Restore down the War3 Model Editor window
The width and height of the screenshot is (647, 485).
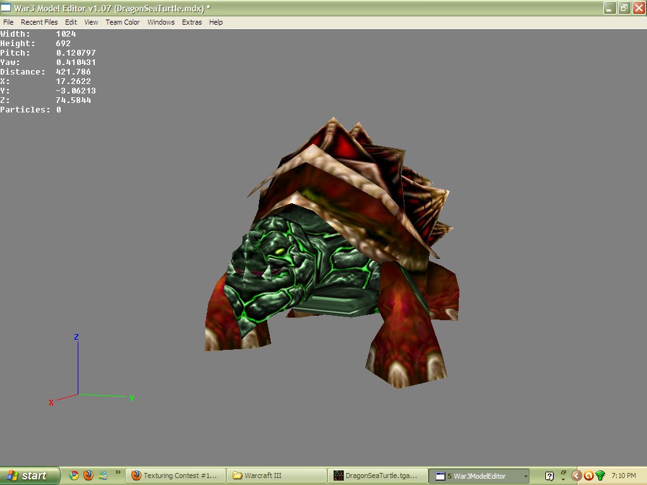(624, 8)
